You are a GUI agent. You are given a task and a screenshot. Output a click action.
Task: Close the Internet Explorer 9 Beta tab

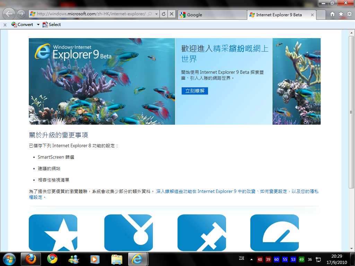pos(312,15)
